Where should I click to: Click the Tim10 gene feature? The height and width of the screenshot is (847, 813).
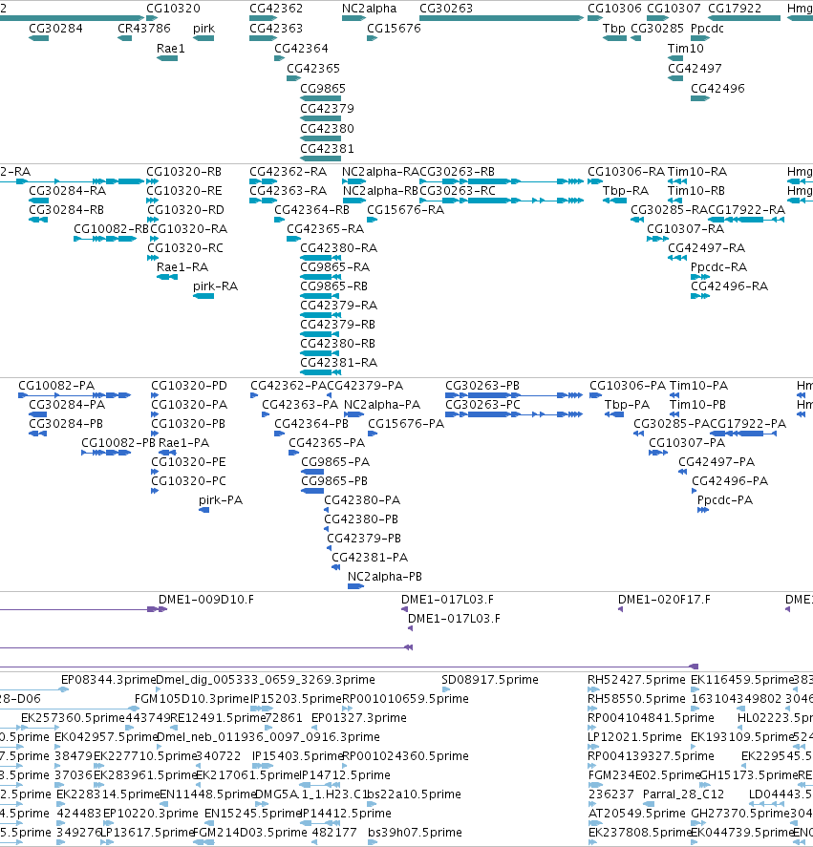pos(675,58)
